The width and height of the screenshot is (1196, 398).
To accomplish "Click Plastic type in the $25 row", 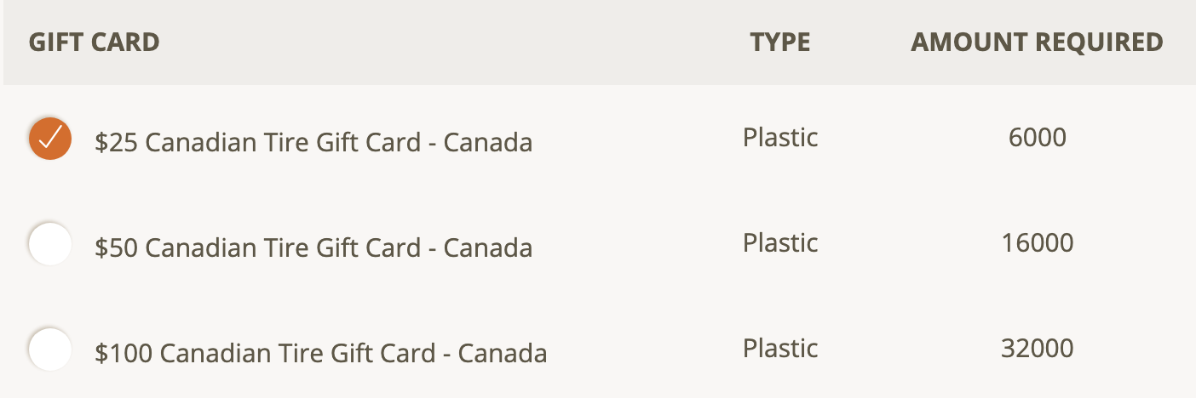I will (x=780, y=137).
